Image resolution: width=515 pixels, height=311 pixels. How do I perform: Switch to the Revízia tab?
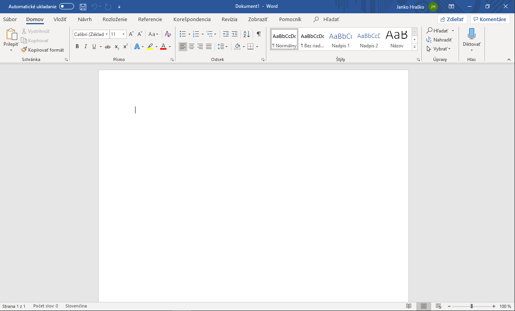point(229,19)
